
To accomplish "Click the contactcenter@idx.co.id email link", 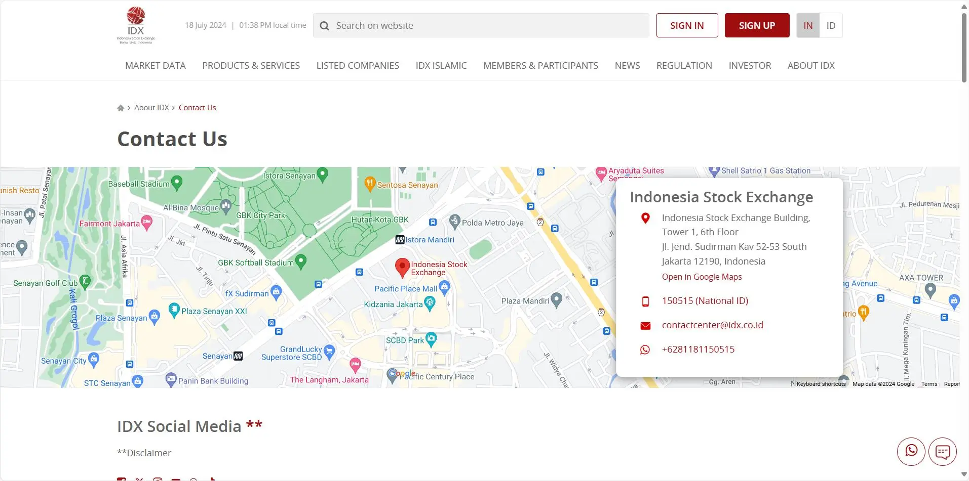I will [x=712, y=325].
